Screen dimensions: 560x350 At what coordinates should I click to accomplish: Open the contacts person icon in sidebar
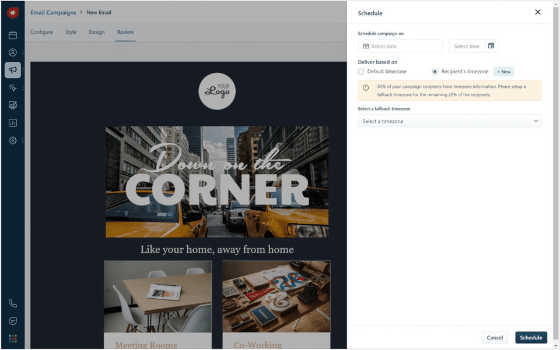click(x=13, y=52)
